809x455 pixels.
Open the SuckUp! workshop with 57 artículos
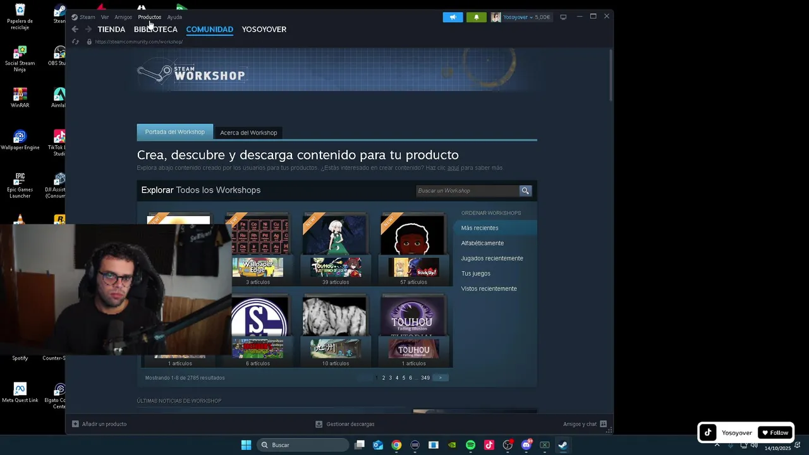pos(413,249)
